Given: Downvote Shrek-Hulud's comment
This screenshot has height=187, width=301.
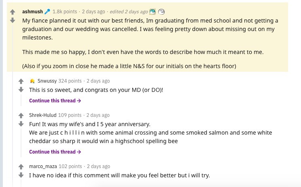Looking at the screenshot, I should [x=21, y=124].
